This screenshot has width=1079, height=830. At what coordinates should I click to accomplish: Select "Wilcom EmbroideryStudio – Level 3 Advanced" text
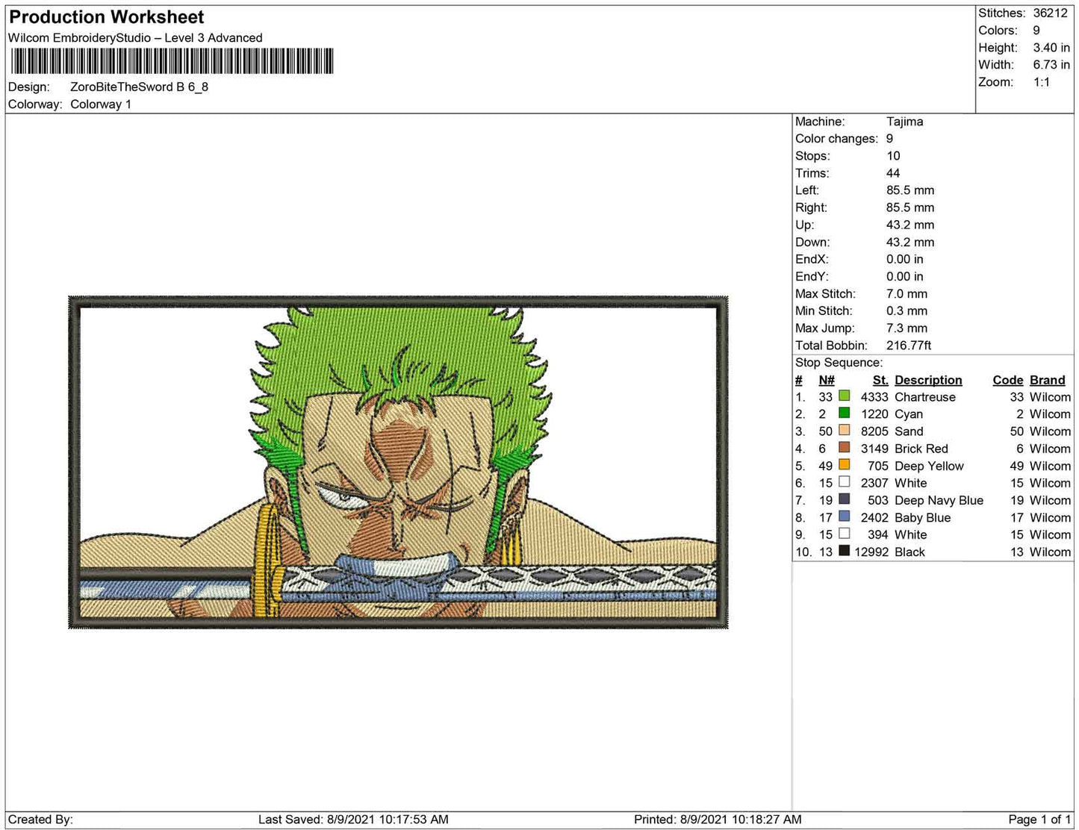[x=135, y=38]
